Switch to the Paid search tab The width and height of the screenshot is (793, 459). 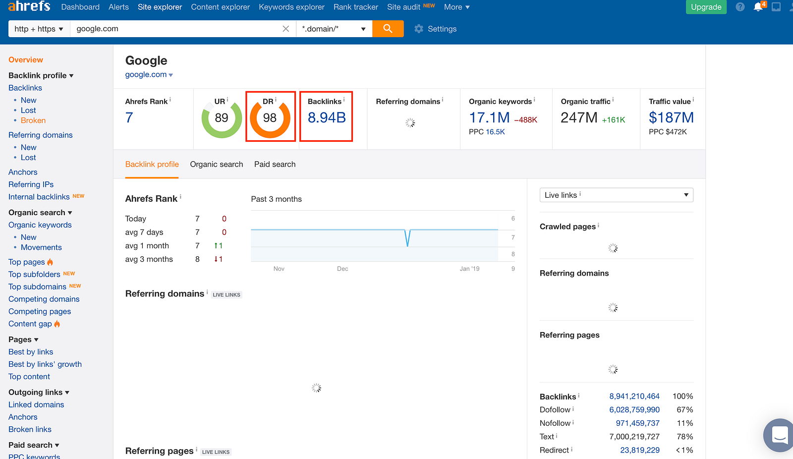(x=275, y=164)
